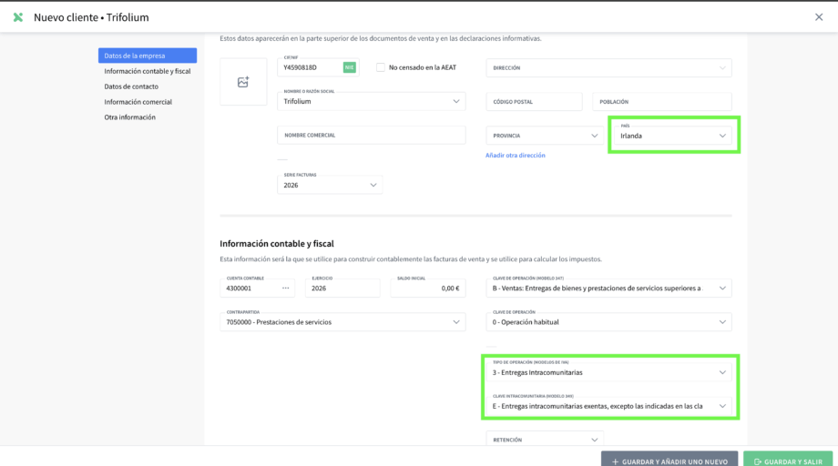Open Información comercial in sidebar
Image resolution: width=838 pixels, height=466 pixels.
click(138, 102)
